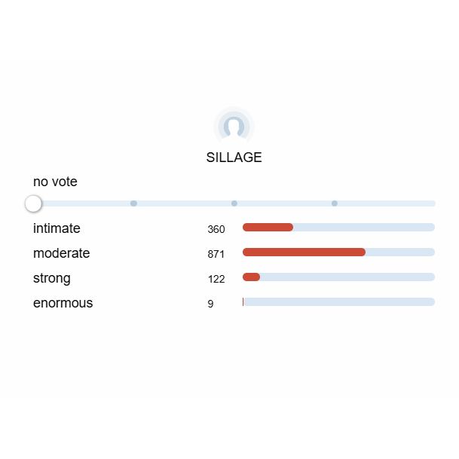Select the third dot on the slider track
The width and height of the screenshot is (459, 459).
(x=335, y=203)
